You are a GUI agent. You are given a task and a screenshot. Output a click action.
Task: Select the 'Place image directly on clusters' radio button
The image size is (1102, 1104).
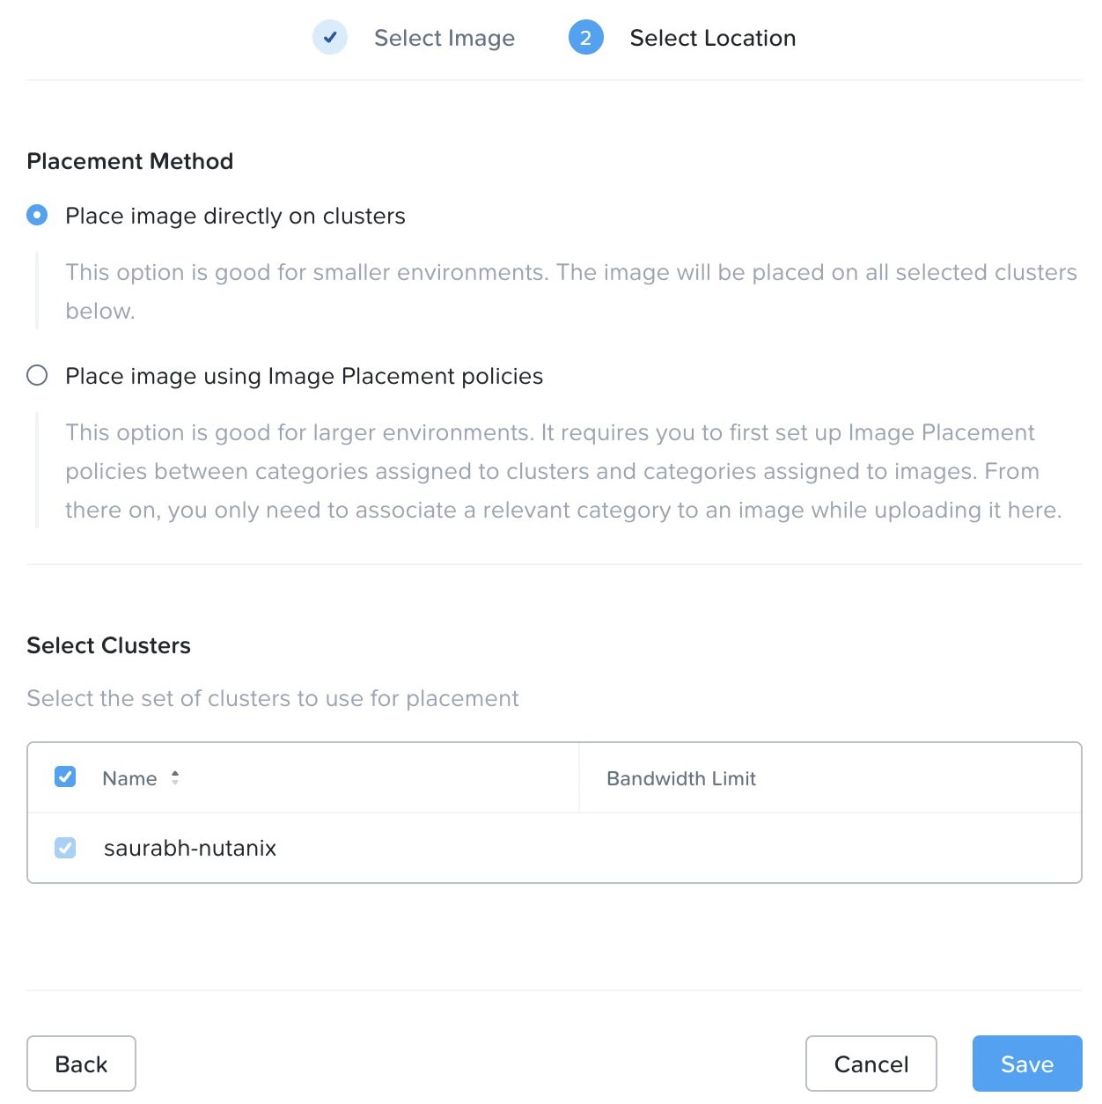[37, 215]
